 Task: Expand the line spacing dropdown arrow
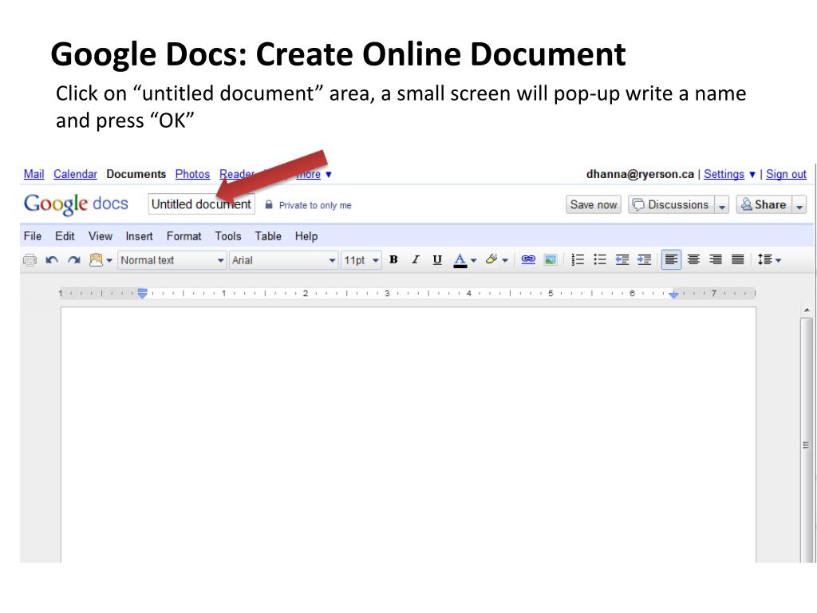(x=778, y=260)
